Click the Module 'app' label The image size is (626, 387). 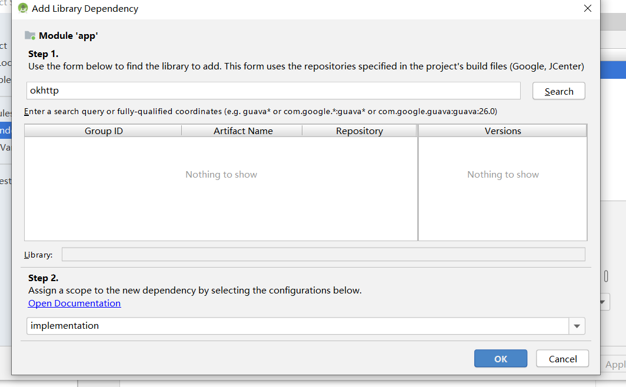(68, 36)
